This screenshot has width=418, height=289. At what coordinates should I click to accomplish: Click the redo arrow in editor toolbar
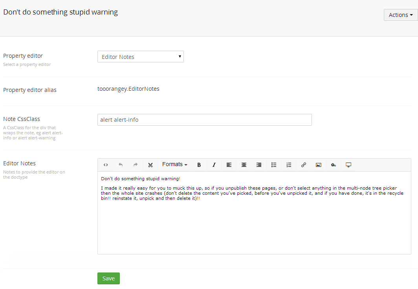click(136, 165)
